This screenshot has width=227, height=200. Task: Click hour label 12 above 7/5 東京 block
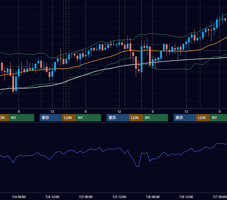[x=119, y=112]
